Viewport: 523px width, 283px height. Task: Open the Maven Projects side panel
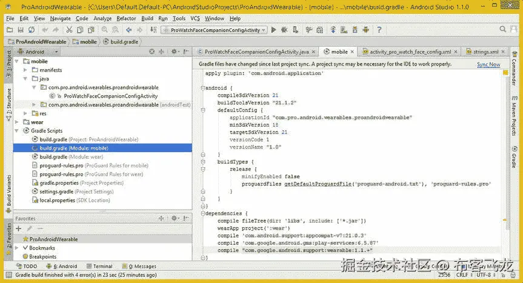click(x=515, y=116)
